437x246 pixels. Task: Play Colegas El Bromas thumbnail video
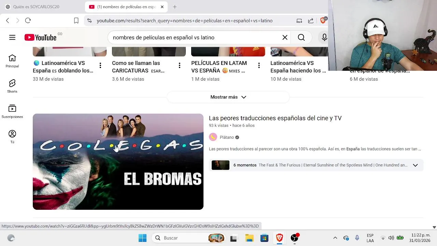[118, 162]
